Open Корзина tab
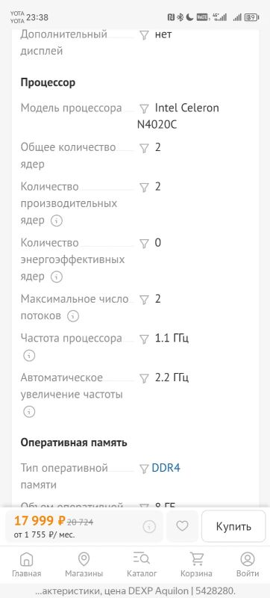The image size is (270, 598). click(197, 564)
